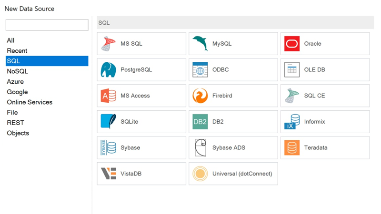This screenshot has width=381, height=214.
Task: Click the "Firebird" label
Action: (222, 96)
